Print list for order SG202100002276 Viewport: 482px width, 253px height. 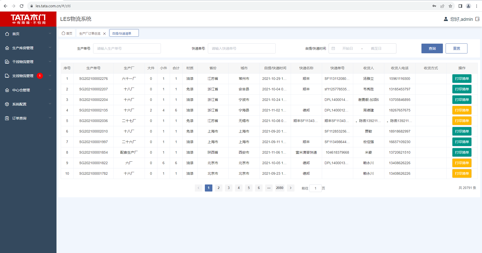click(462, 79)
